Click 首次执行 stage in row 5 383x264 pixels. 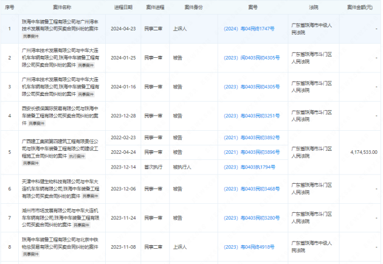tap(153, 167)
